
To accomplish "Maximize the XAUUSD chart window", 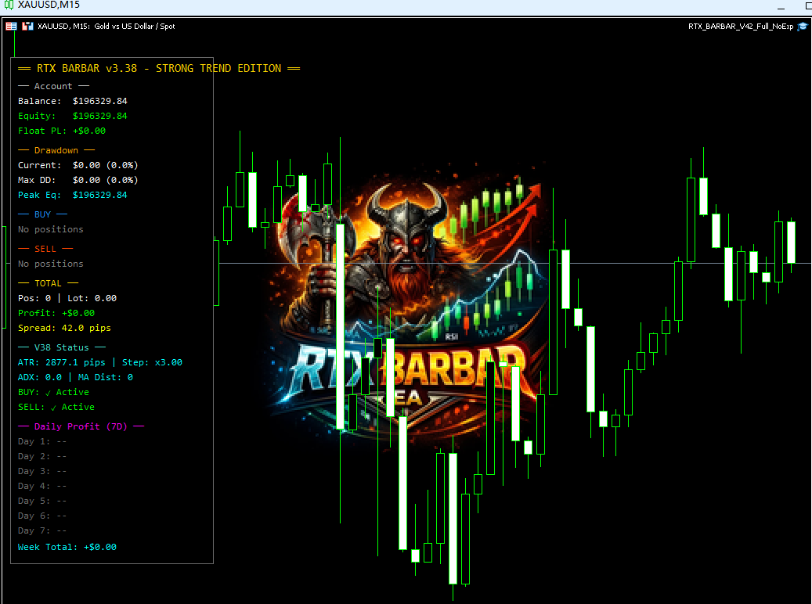I will [x=807, y=5].
